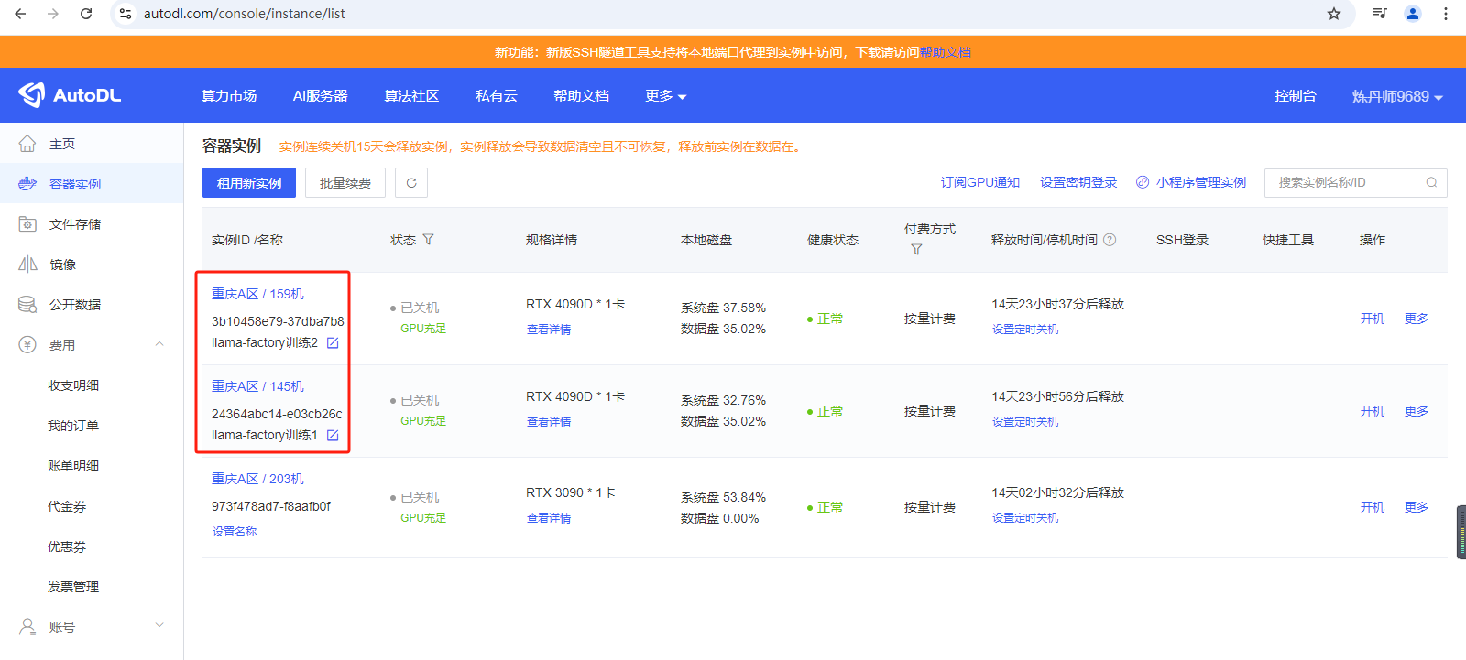This screenshot has height=660, width=1466.
Task: Reload page using browser refresh button
Action: [x=86, y=14]
